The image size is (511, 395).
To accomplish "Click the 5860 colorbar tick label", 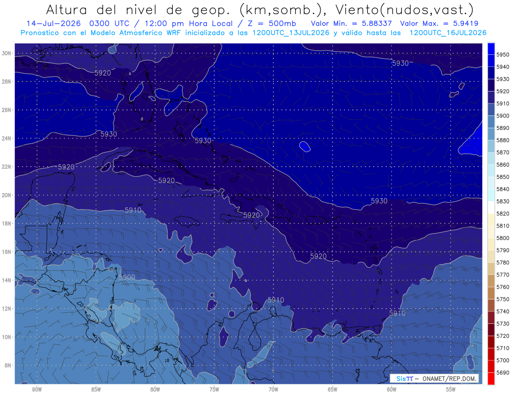I will point(503,164).
